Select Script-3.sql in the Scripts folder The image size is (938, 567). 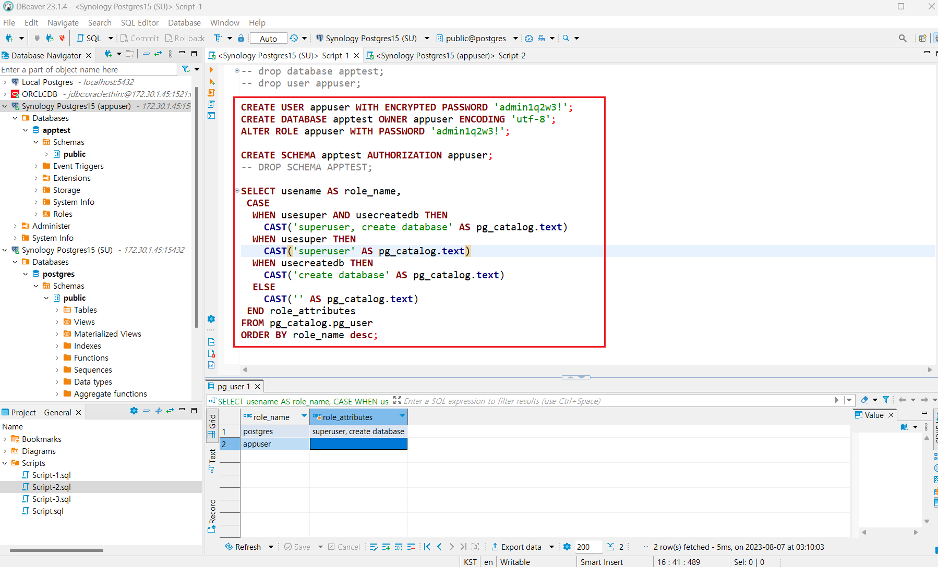point(51,499)
